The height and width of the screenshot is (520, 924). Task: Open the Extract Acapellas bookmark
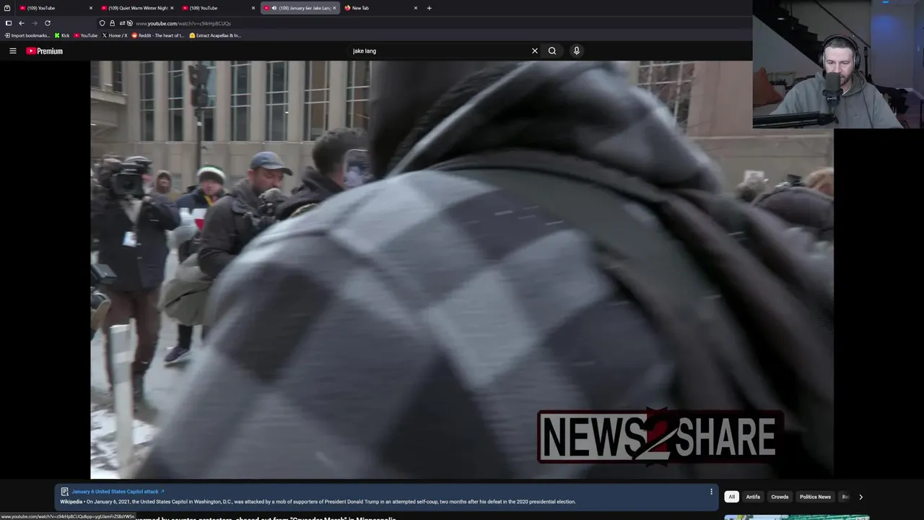(x=215, y=35)
